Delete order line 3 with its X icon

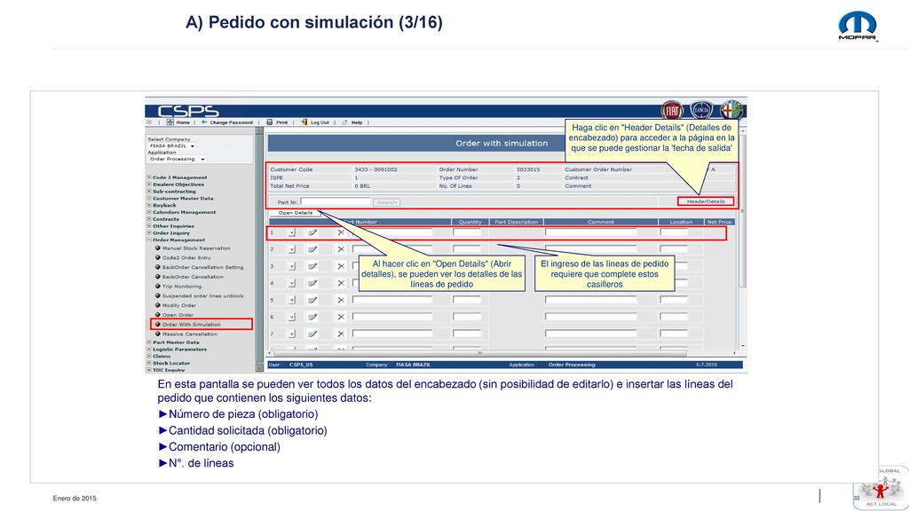click(x=341, y=266)
